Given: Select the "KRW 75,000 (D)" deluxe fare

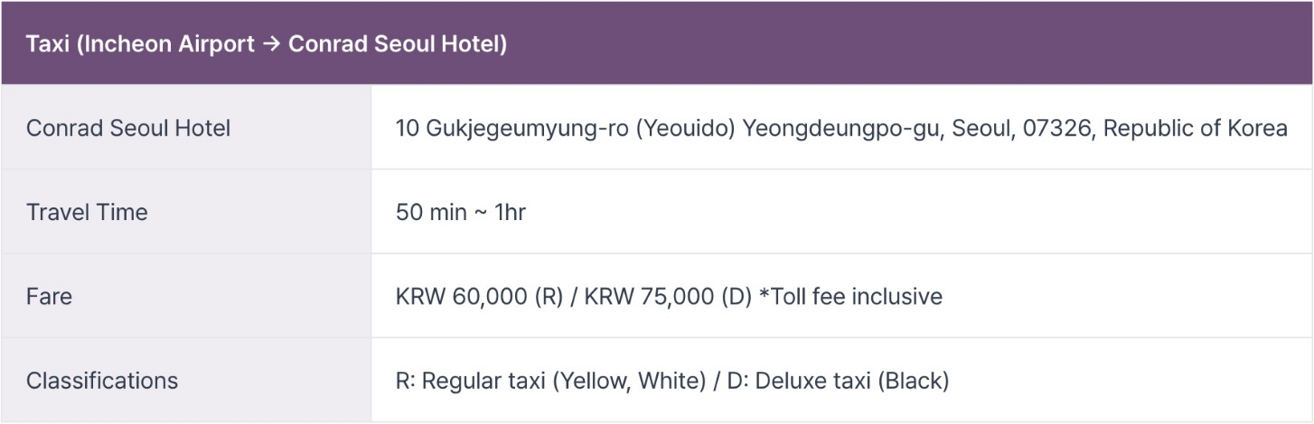Looking at the screenshot, I should [x=668, y=296].
